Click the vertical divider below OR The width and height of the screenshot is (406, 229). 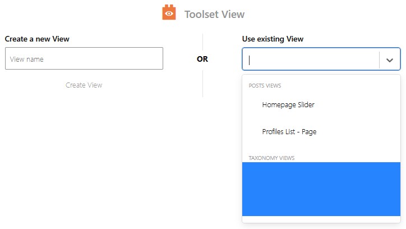click(x=202, y=83)
